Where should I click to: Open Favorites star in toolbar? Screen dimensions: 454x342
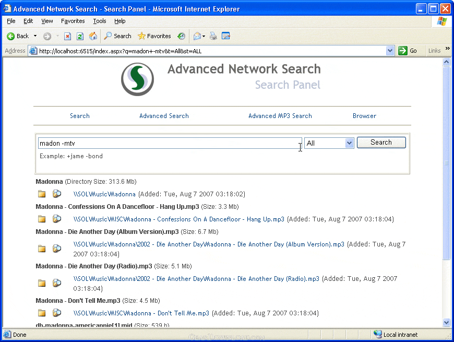pyautogui.click(x=141, y=36)
